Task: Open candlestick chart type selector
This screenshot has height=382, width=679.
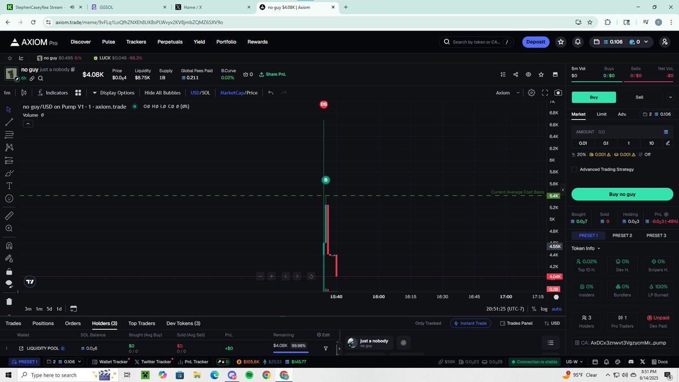Action: pos(23,93)
